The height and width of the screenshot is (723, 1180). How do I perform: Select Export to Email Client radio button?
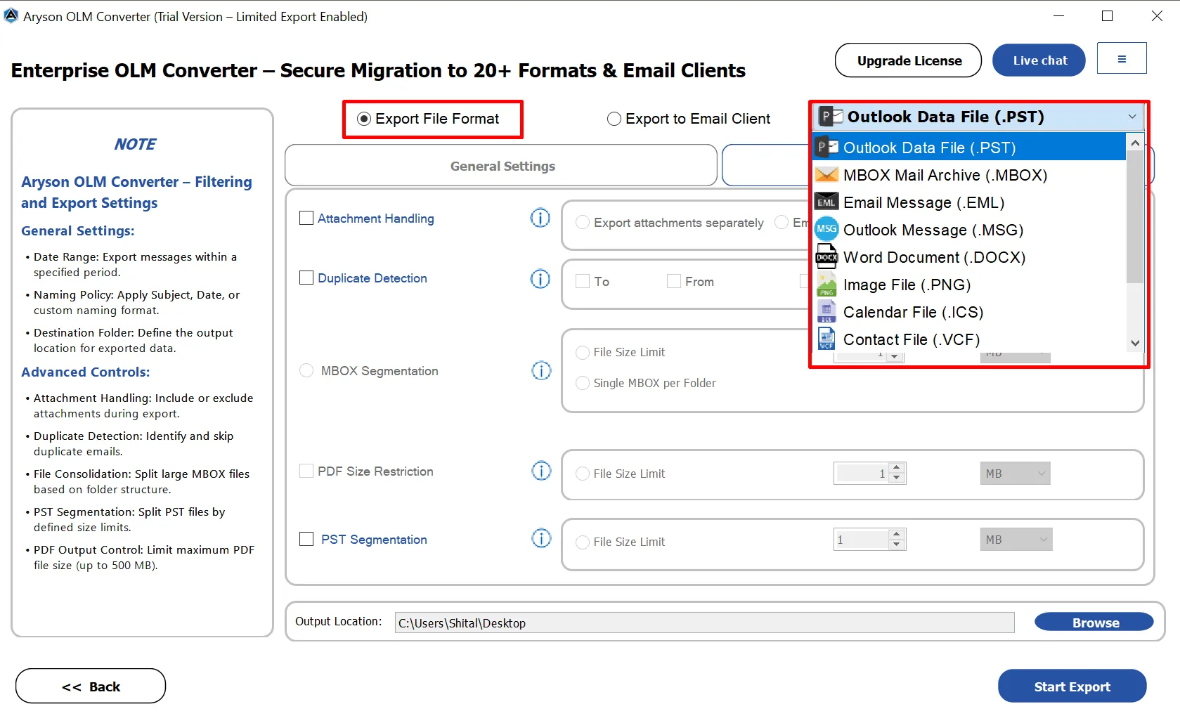[614, 119]
